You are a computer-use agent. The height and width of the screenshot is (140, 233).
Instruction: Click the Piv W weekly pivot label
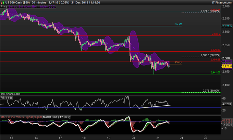tap(178, 24)
